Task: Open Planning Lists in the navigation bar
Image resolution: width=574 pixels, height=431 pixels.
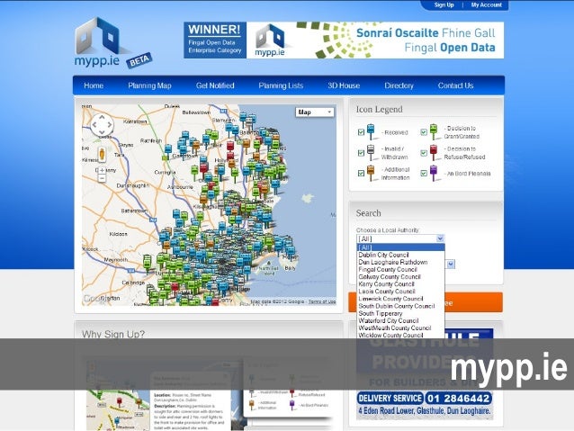Action: pyautogui.click(x=281, y=85)
